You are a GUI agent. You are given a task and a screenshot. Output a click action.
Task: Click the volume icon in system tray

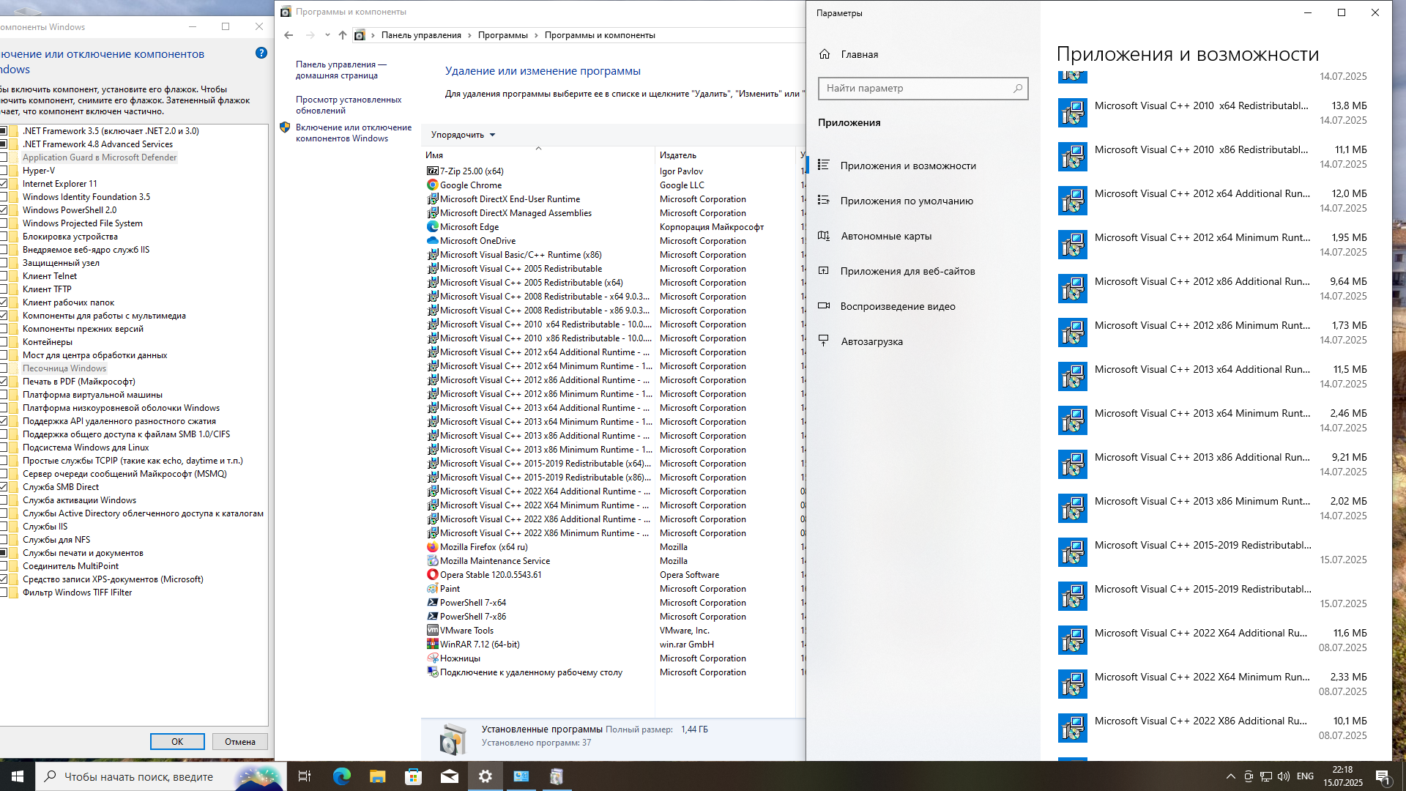pos(1283,776)
